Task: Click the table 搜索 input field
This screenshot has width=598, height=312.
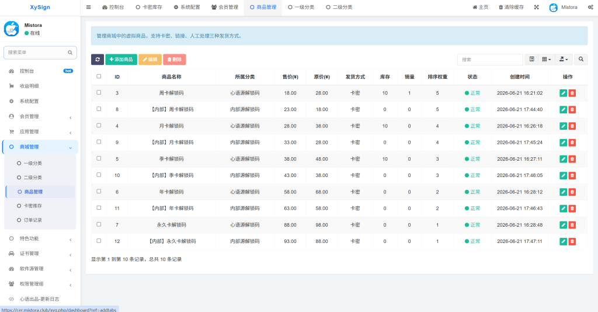Action: 490,60
